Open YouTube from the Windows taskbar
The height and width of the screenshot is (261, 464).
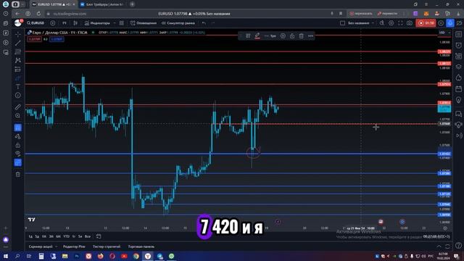pos(124,256)
